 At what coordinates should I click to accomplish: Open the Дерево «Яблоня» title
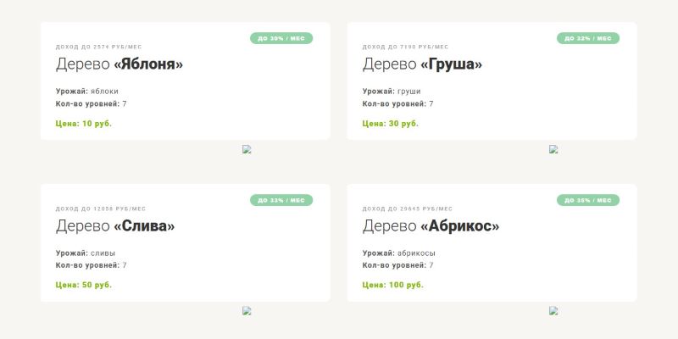119,64
